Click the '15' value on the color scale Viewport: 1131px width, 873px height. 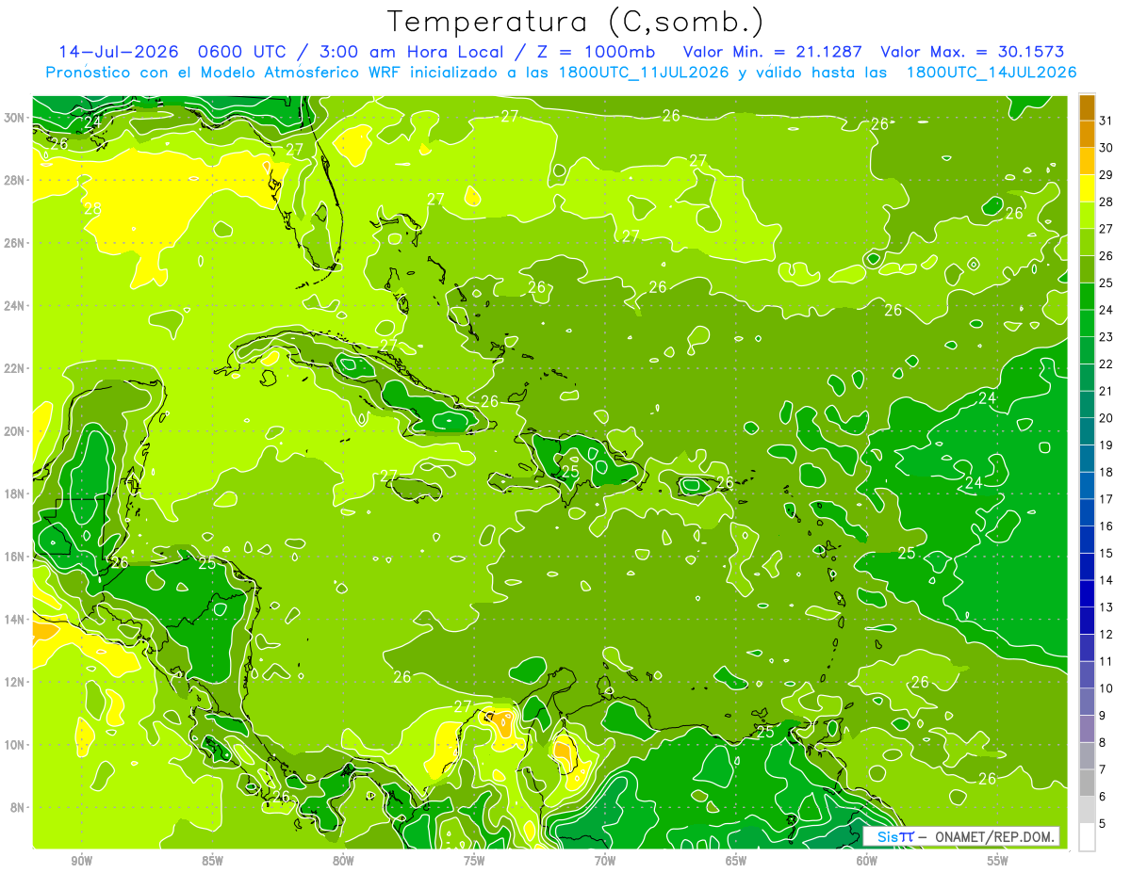[1106, 553]
